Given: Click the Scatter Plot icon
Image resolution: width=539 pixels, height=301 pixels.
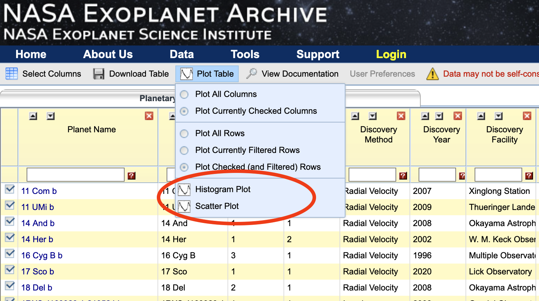Looking at the screenshot, I should 184,206.
